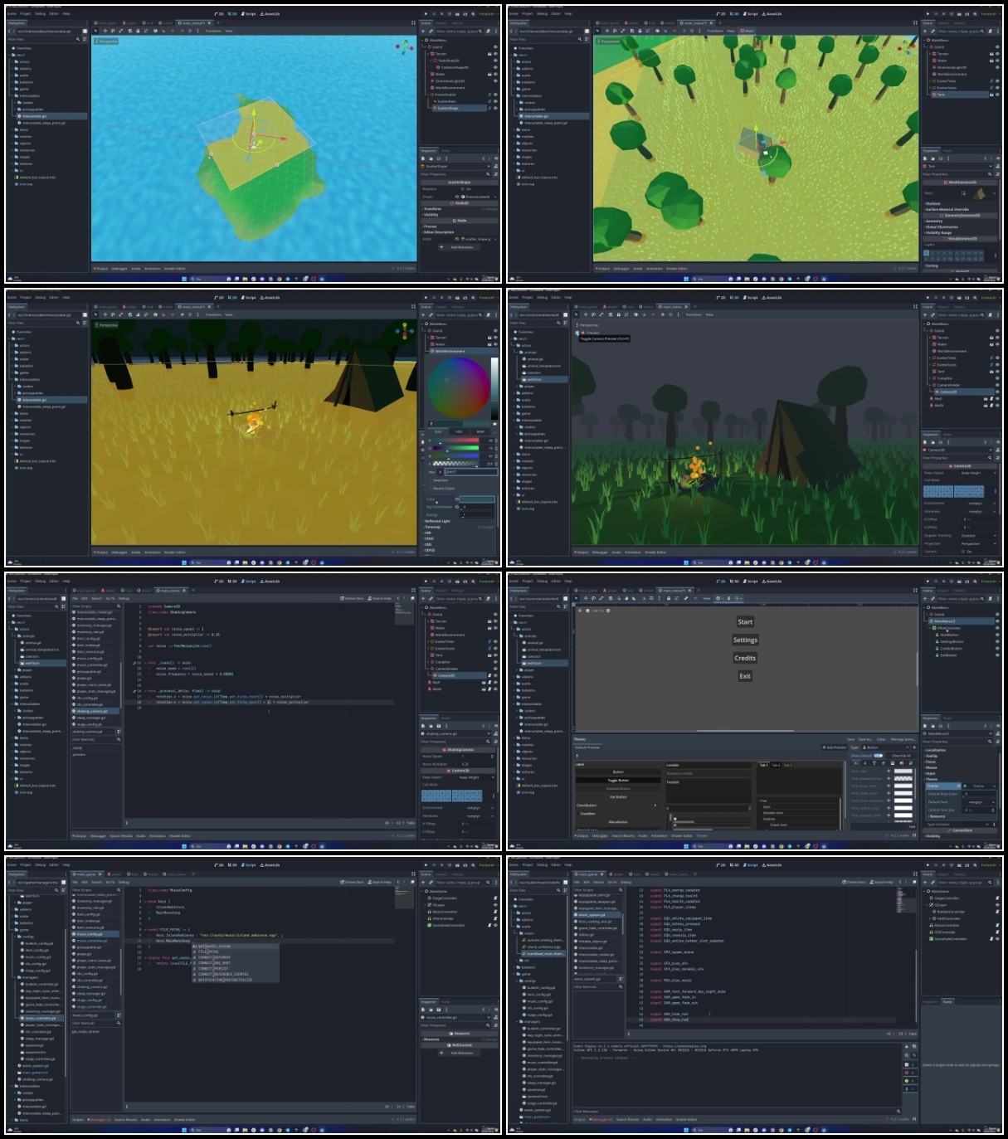
Task: Click Exit button in main menu preview
Action: coord(745,676)
